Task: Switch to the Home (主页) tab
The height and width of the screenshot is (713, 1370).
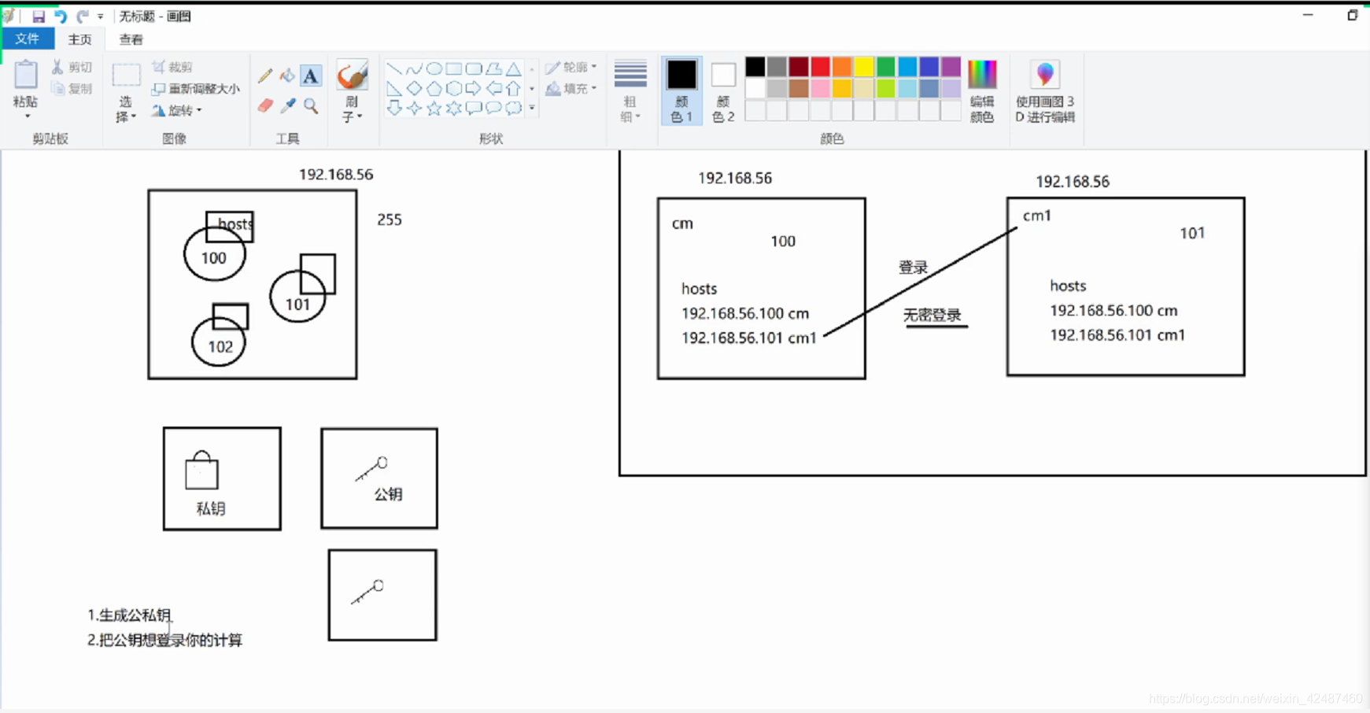Action: (79, 39)
